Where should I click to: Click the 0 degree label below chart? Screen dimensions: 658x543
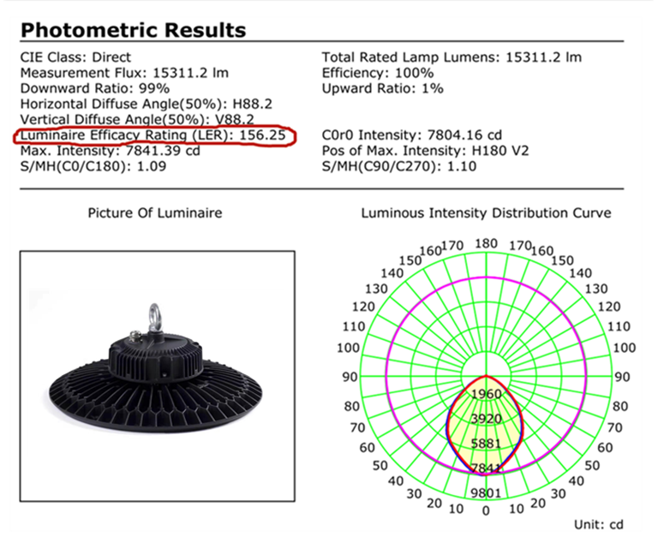486,511
